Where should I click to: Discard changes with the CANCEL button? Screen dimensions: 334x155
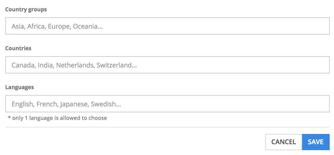click(284, 142)
